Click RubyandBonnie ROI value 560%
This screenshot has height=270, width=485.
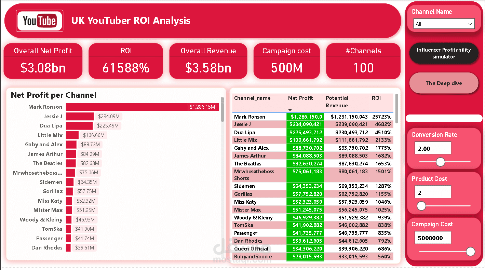point(385,257)
